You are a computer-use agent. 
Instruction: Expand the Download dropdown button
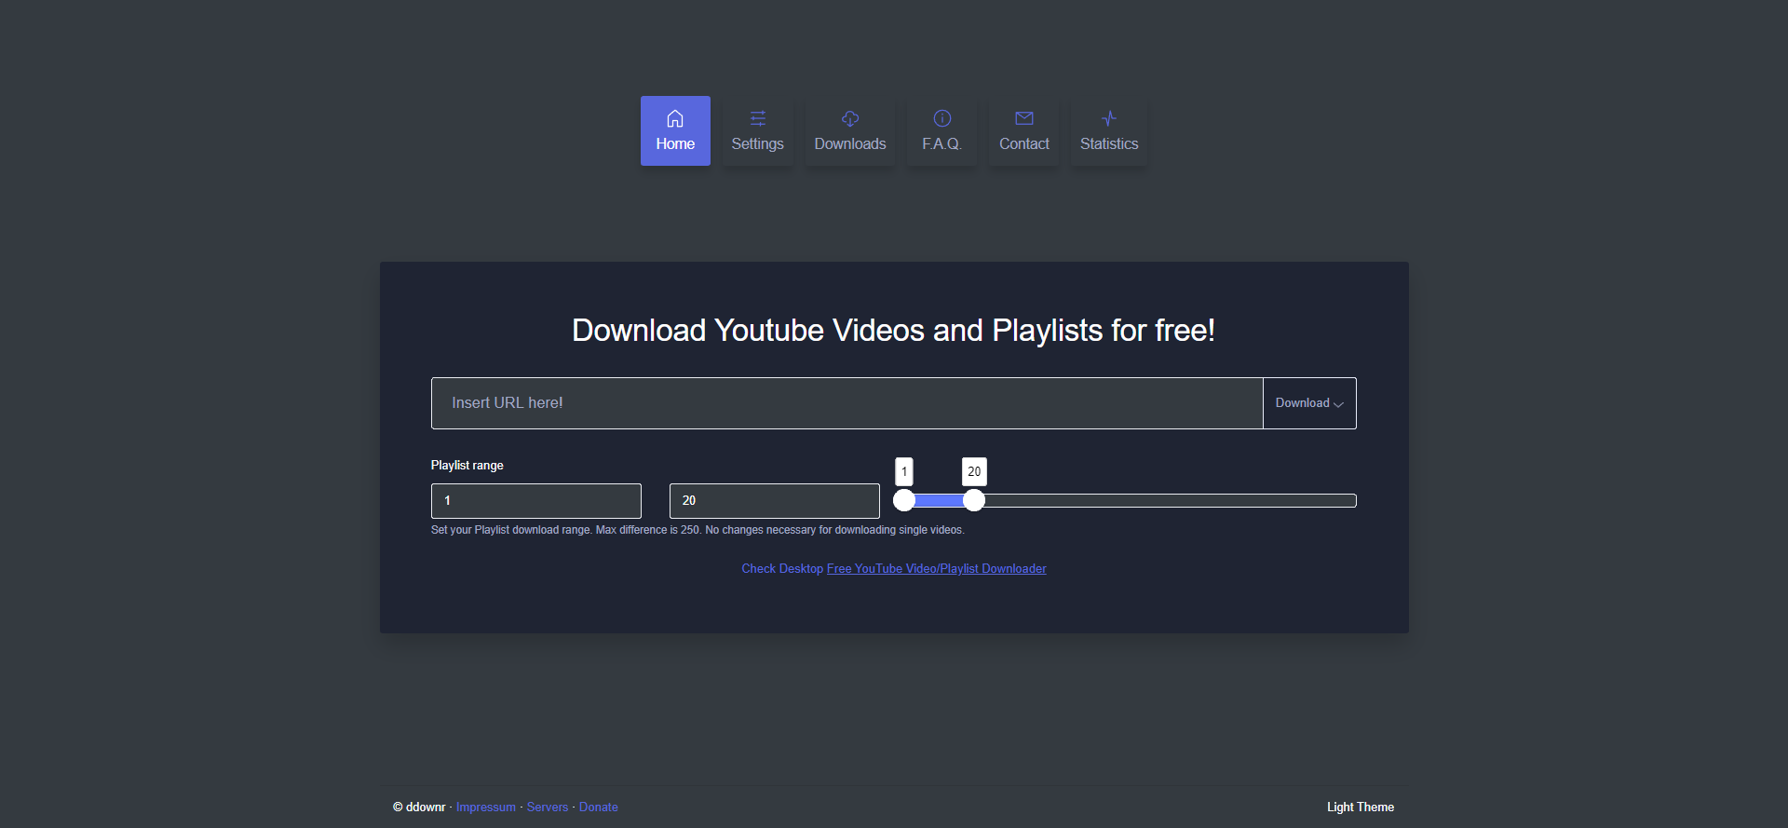[x=1309, y=403]
